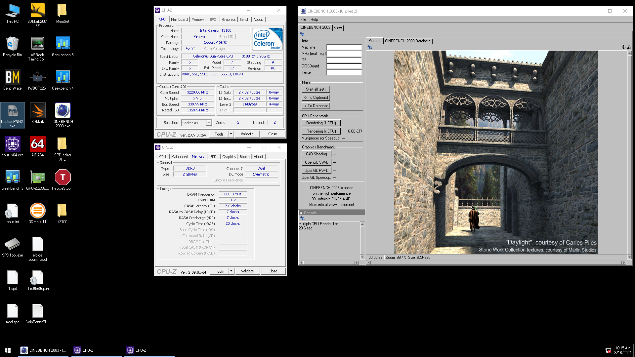Launch ThrottleStop desktop icon
The image size is (635, 357).
(63, 180)
